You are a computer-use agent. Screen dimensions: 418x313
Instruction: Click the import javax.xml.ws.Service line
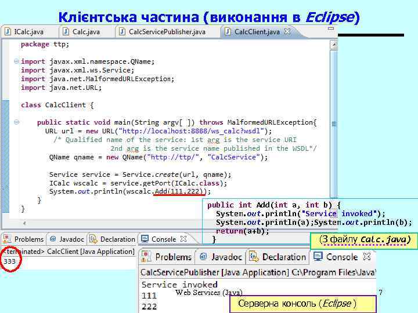click(78, 70)
